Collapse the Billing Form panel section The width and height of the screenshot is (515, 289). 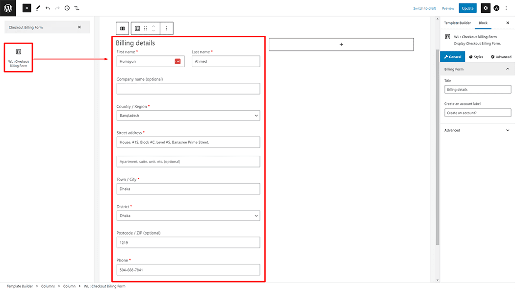(507, 69)
